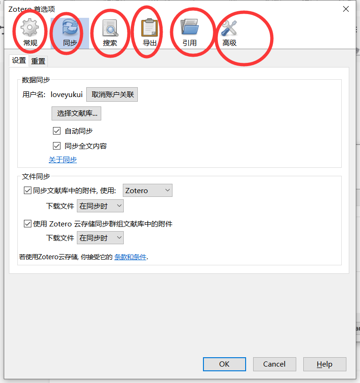Click the Help button

324,364
